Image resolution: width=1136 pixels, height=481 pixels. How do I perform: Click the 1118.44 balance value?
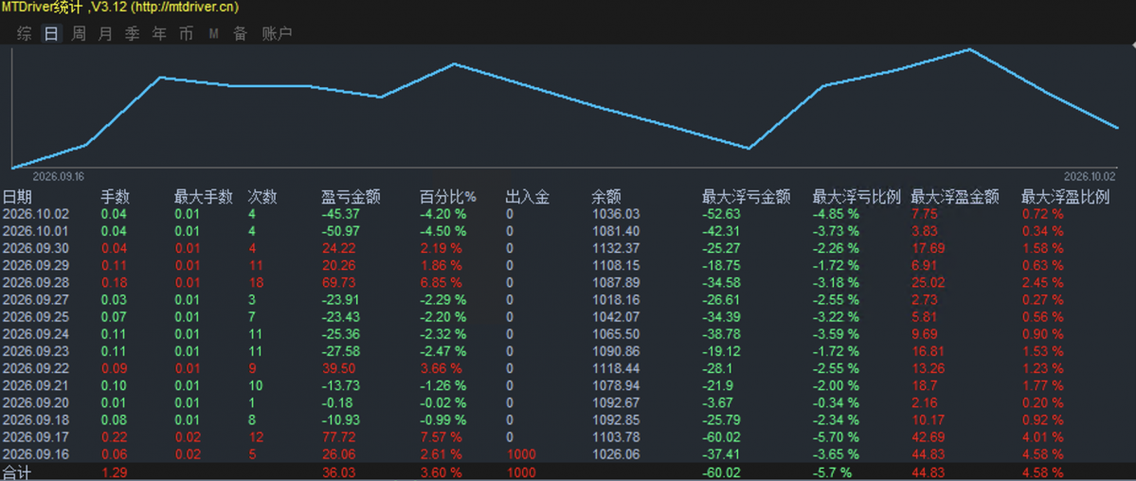pyautogui.click(x=615, y=368)
